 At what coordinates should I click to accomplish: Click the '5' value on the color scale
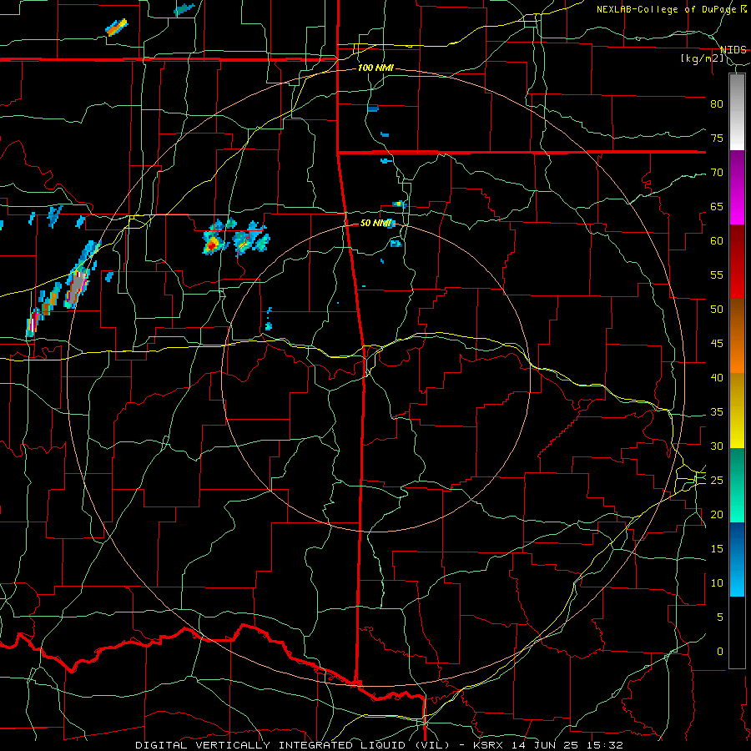(720, 617)
